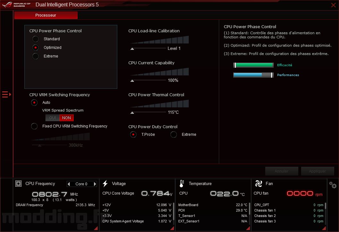
Task: Set VRM Spread Spectrum to NON
Action: coord(67,118)
